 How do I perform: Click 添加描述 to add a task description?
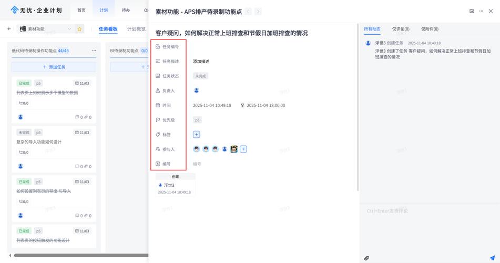(201, 62)
